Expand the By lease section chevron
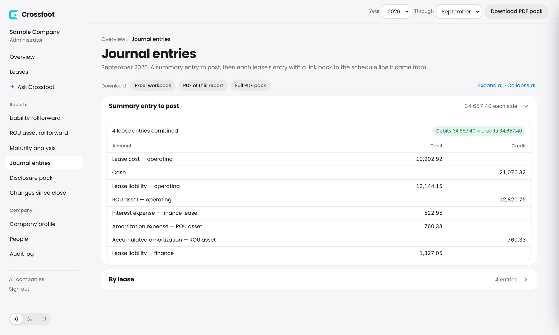Image resolution: width=559 pixels, height=335 pixels. click(526, 279)
